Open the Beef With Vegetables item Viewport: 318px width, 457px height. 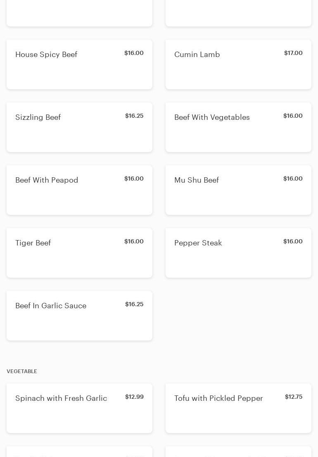238,127
